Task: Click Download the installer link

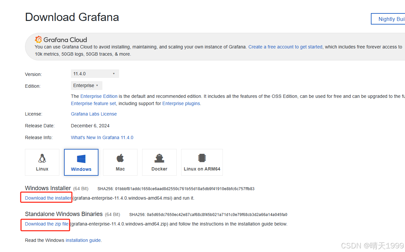Action: click(48, 198)
